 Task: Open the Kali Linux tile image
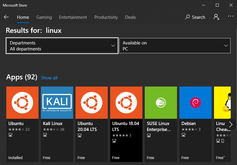pos(57,103)
